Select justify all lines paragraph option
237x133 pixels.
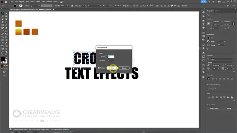point(232,79)
